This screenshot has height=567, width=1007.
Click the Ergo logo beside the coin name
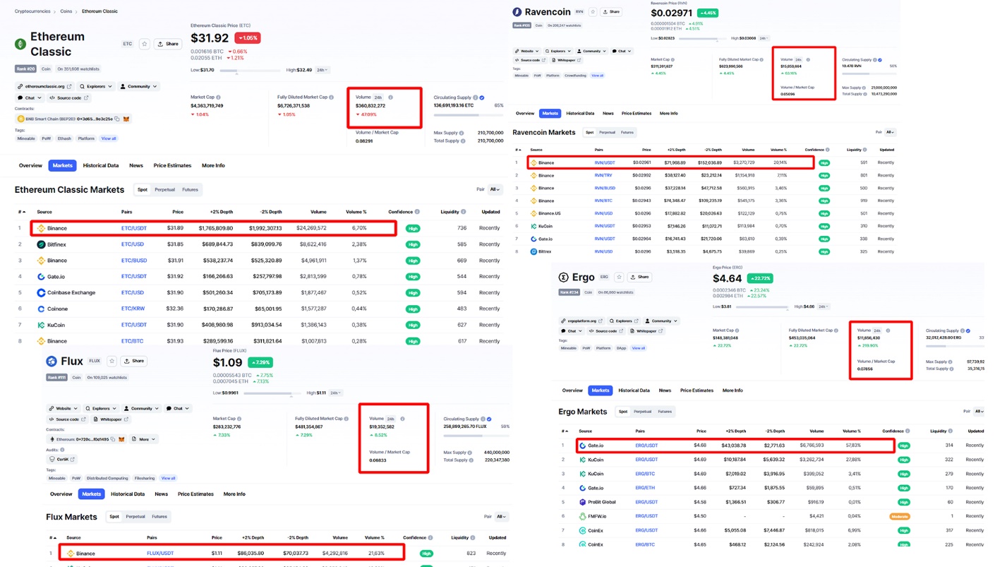tap(563, 277)
